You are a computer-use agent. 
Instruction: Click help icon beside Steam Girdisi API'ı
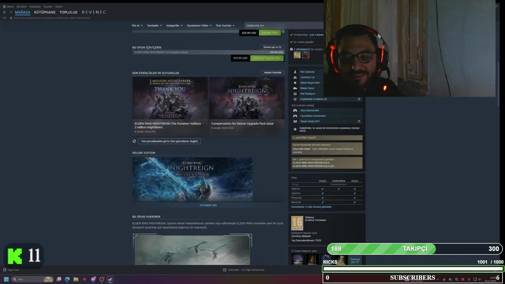pyautogui.click(x=359, y=121)
